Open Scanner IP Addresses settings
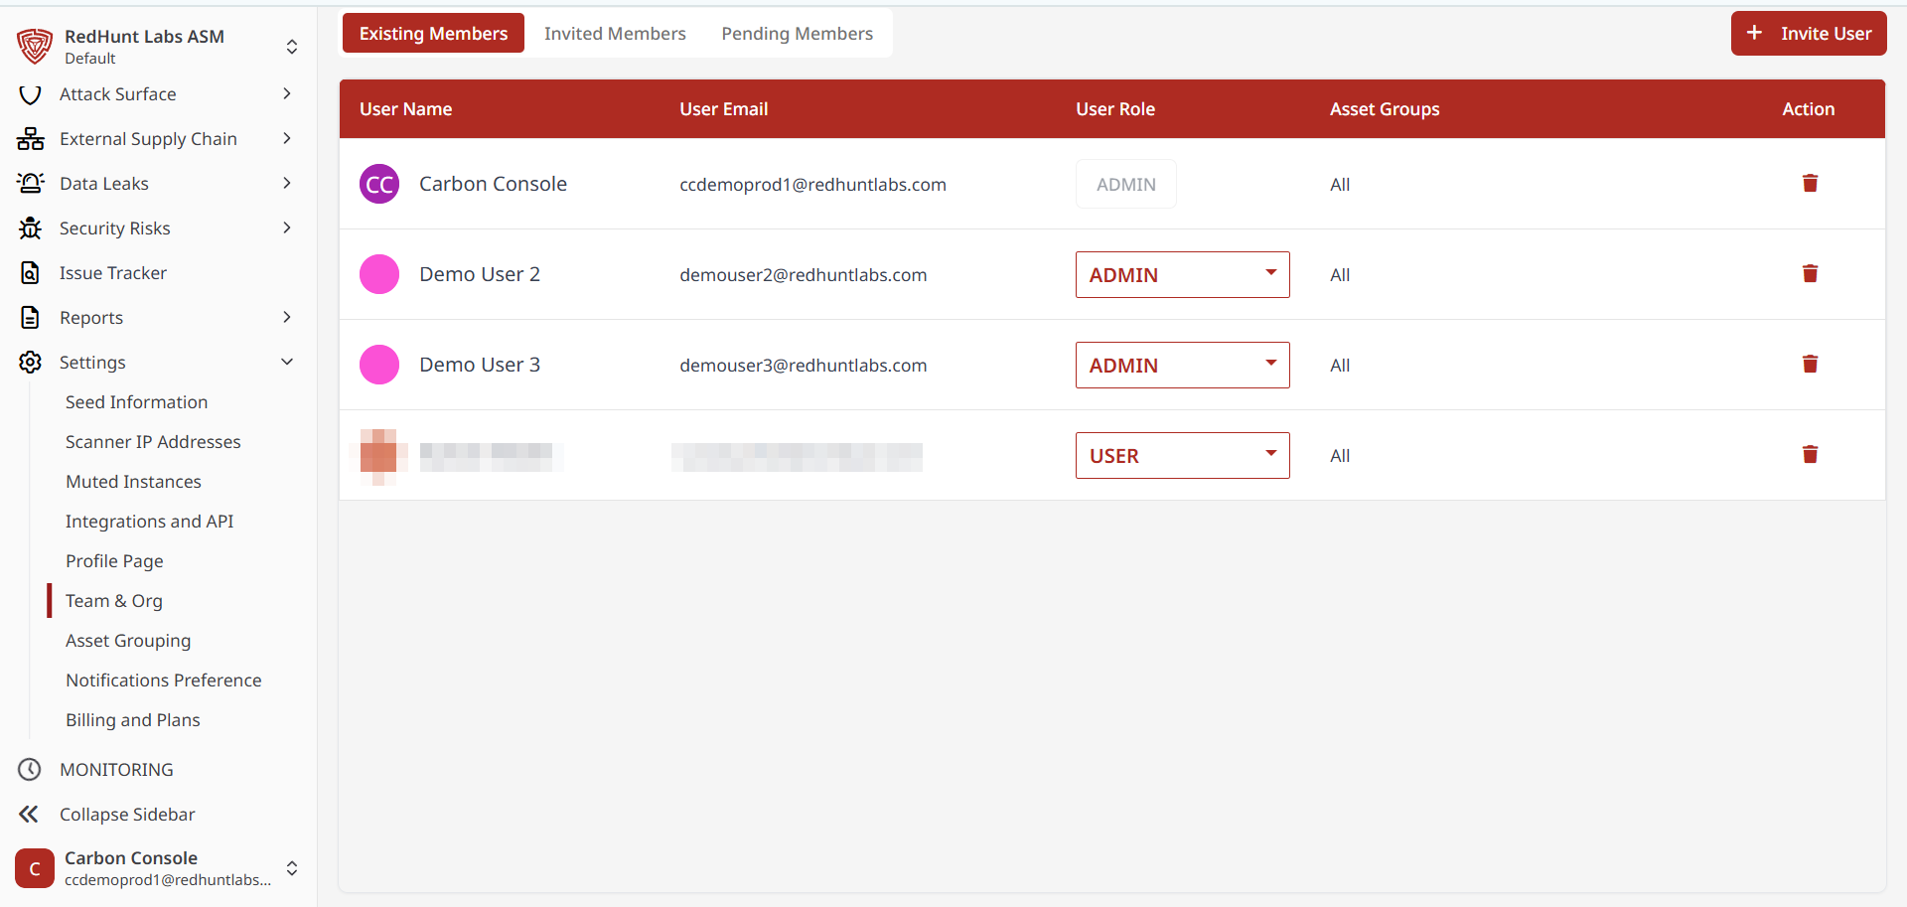Screen dimensions: 1907x907 [x=153, y=442]
